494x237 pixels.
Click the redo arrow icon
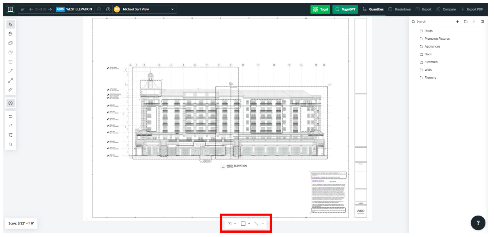pyautogui.click(x=11, y=126)
